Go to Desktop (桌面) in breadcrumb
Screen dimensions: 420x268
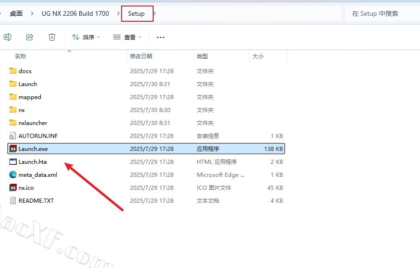point(16,13)
